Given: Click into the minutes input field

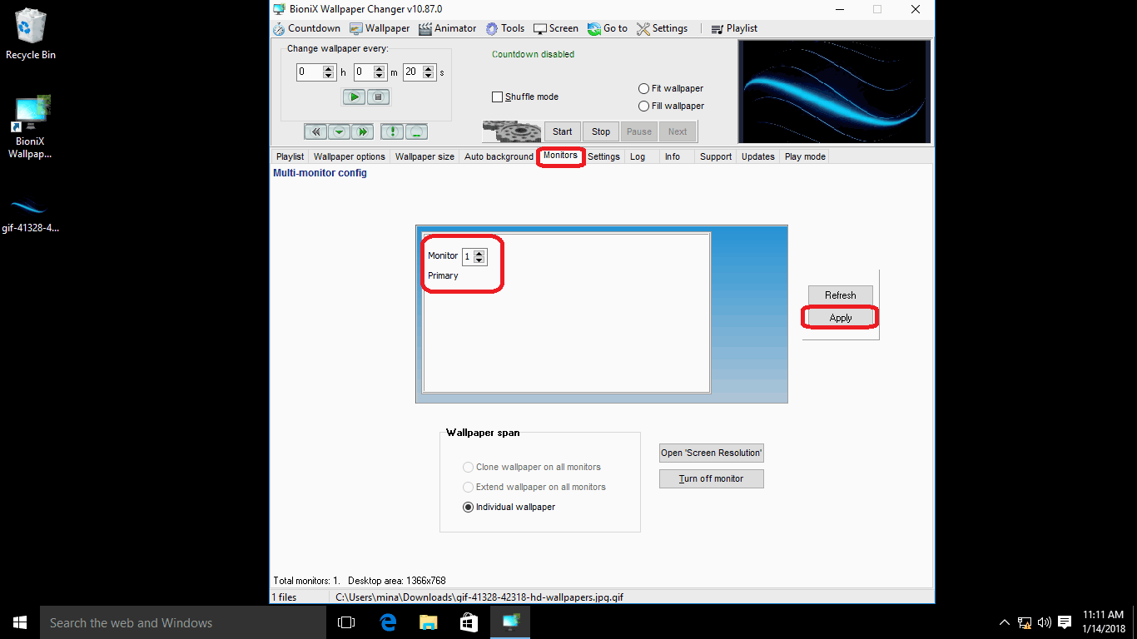Looking at the screenshot, I should [x=365, y=72].
